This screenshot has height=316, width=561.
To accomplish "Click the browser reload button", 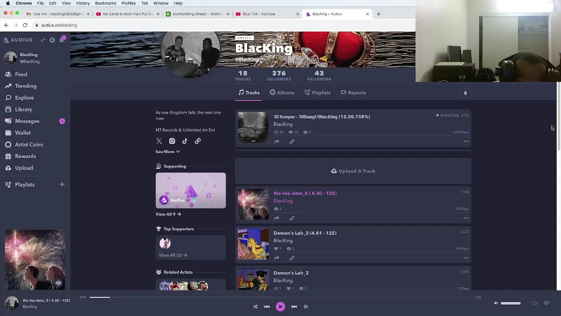I will click(x=25, y=25).
